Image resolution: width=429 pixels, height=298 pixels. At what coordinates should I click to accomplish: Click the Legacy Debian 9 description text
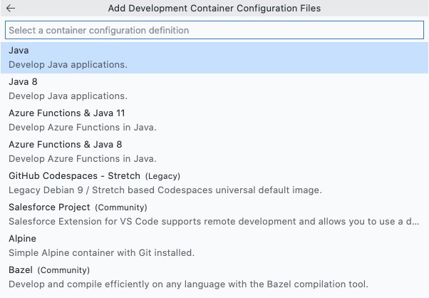(165, 190)
